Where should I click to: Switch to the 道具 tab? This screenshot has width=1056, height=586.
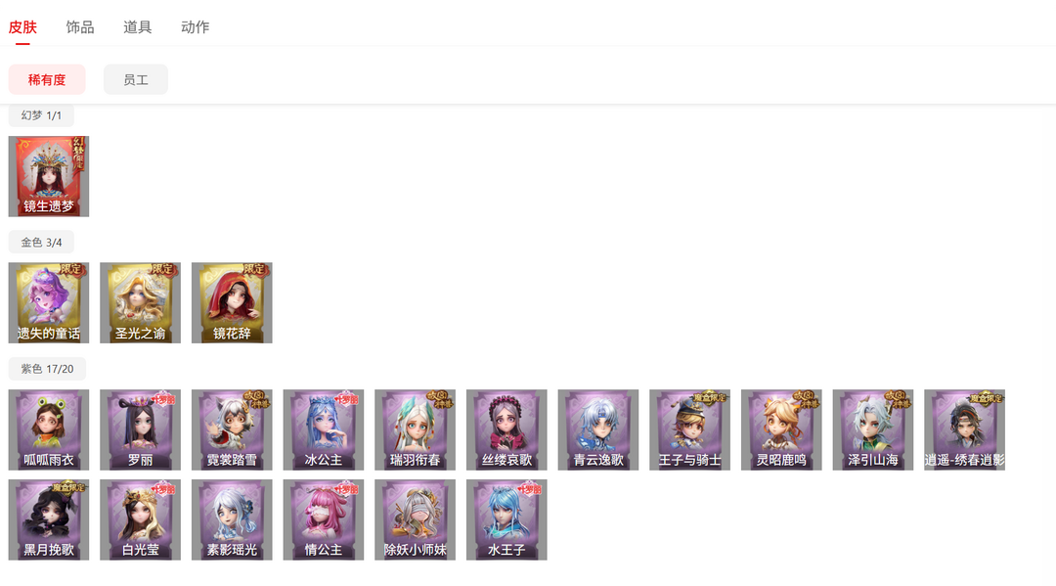pos(138,27)
